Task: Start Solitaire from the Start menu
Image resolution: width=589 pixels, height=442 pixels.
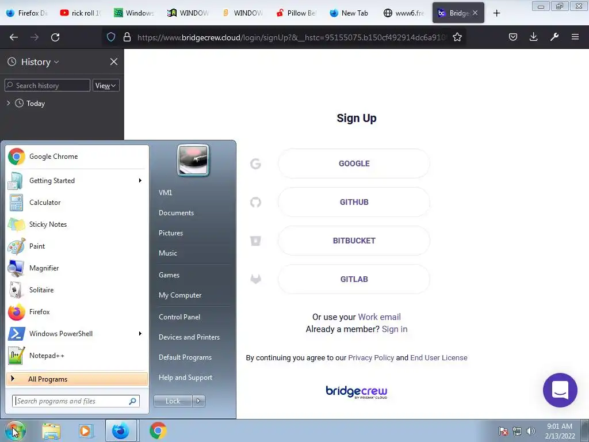Action: point(77,290)
